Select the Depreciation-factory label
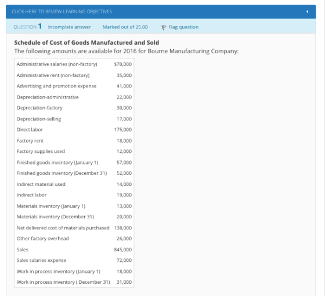The image size is (325, 296). pyautogui.click(x=39, y=108)
